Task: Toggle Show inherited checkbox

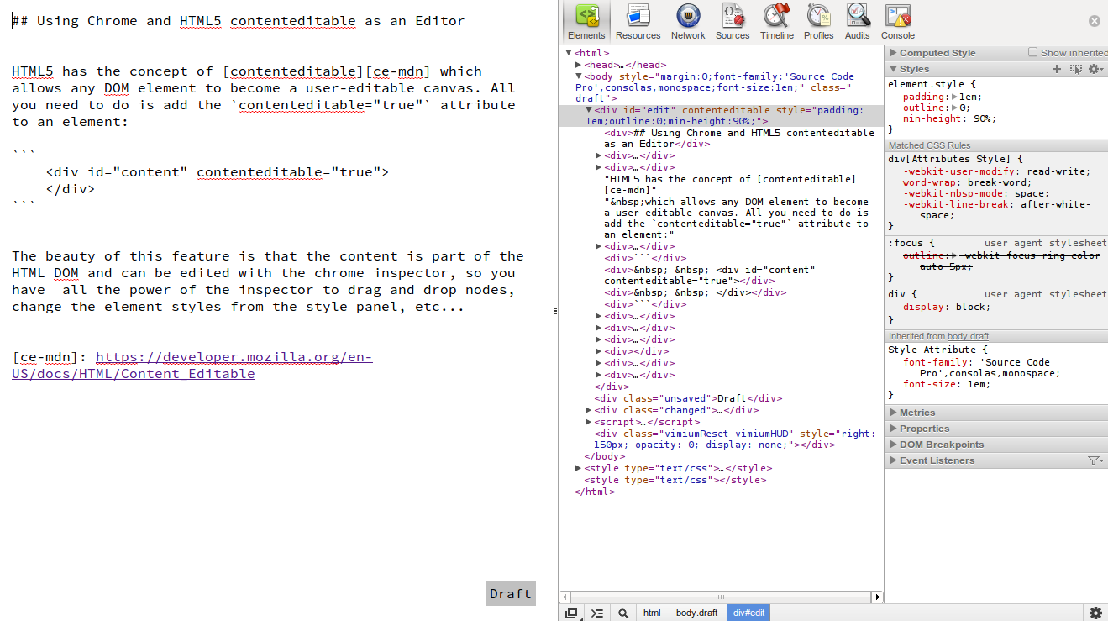Action: [1033, 52]
